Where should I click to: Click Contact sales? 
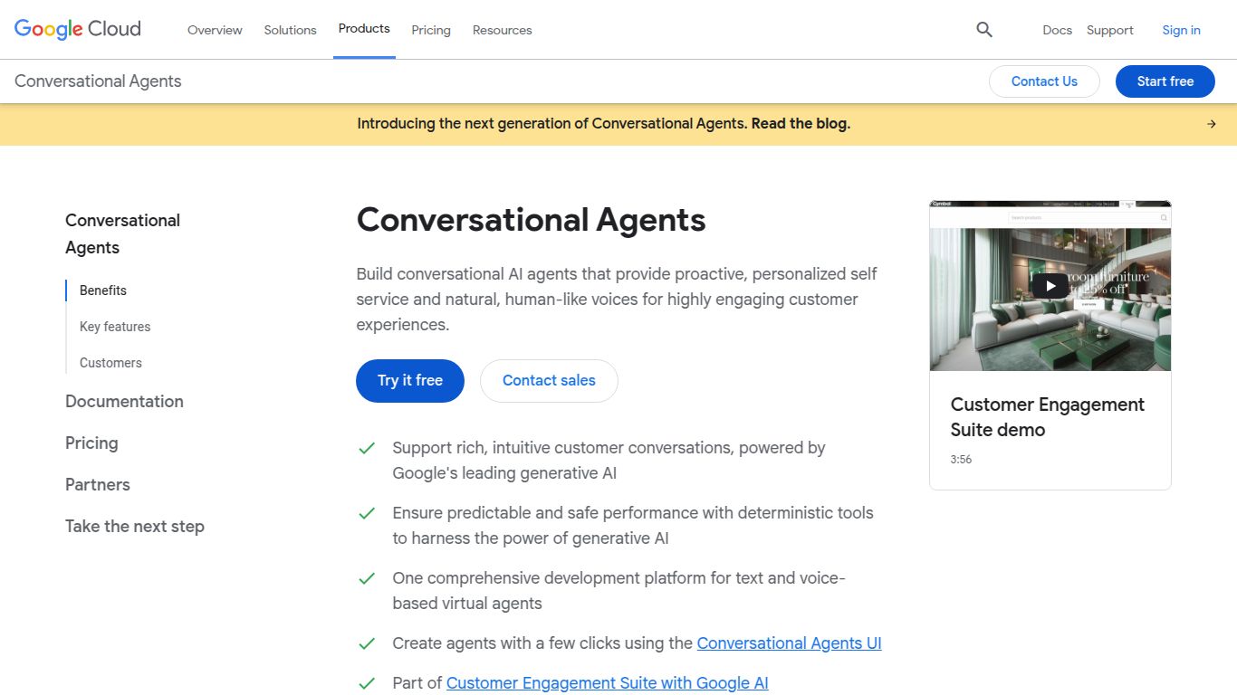click(549, 381)
